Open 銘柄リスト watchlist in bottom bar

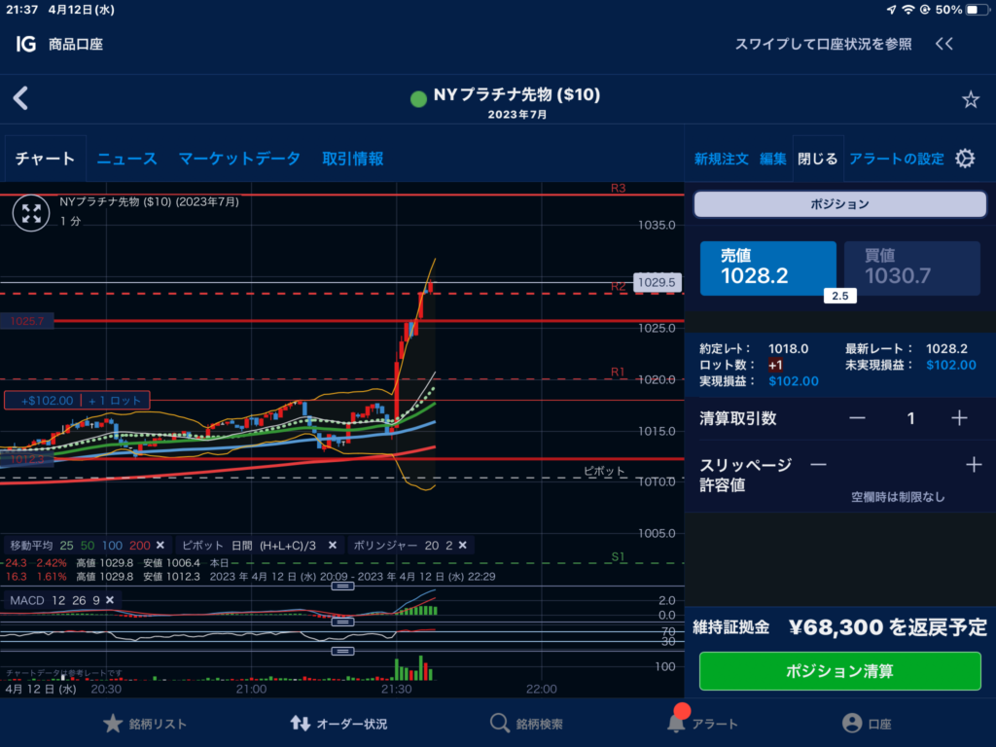(x=145, y=724)
